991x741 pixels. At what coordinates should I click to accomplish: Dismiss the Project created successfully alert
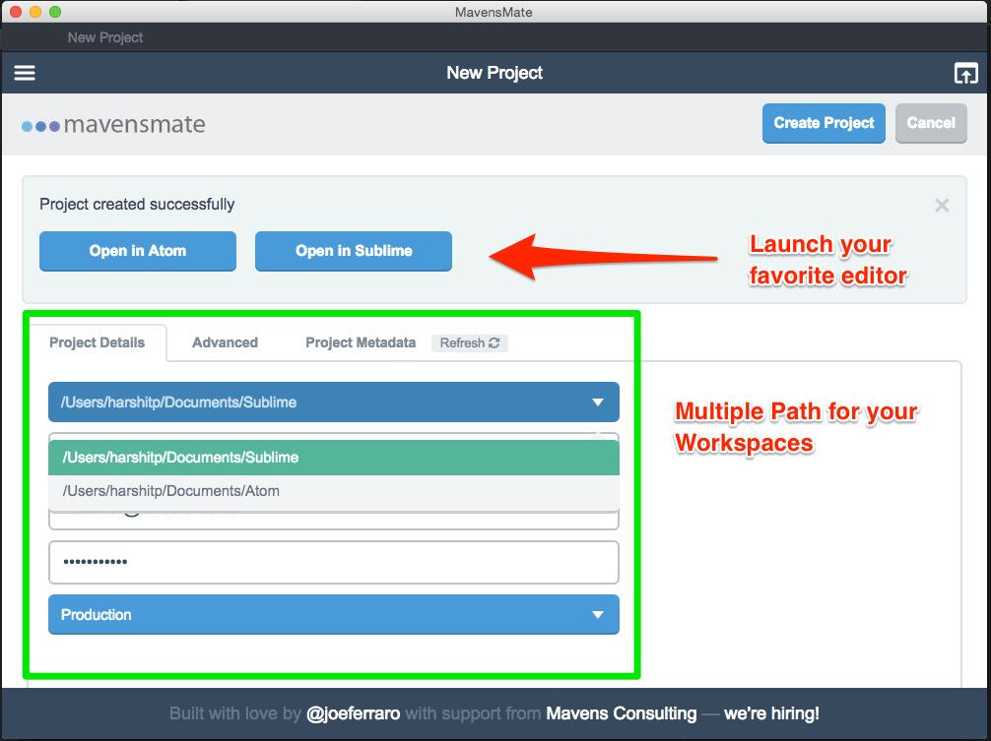point(942,205)
